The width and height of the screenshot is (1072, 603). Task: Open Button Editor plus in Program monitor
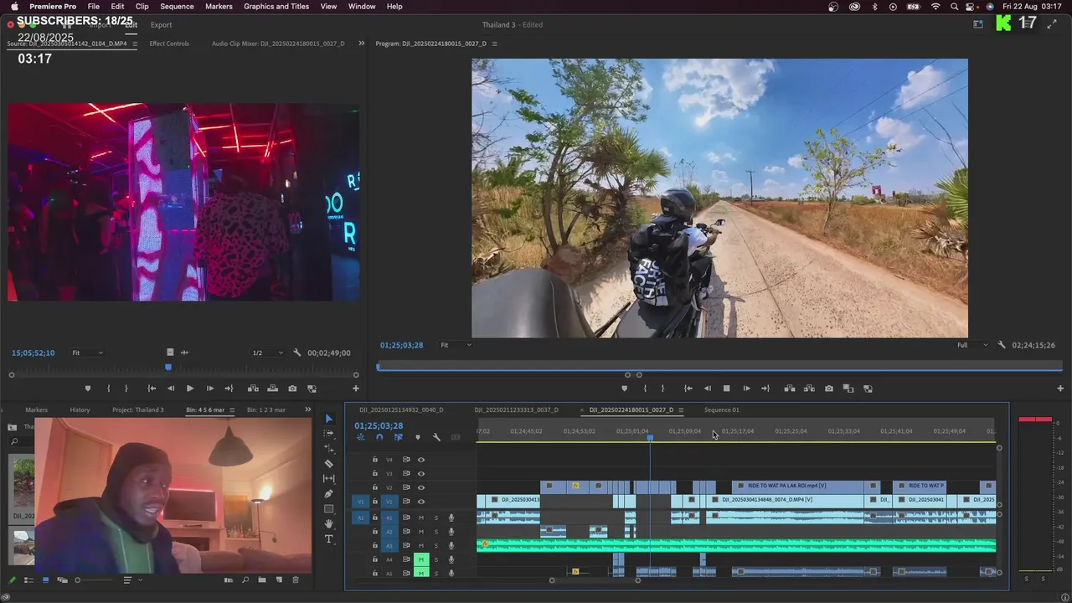click(x=1060, y=389)
